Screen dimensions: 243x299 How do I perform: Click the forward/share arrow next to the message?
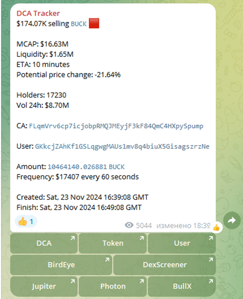(x=232, y=220)
